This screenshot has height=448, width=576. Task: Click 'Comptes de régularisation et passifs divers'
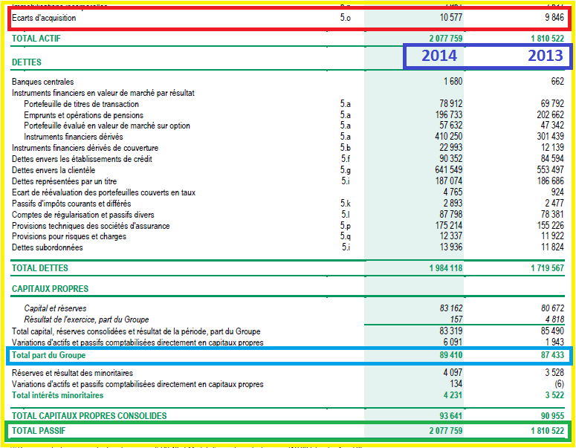(83, 215)
